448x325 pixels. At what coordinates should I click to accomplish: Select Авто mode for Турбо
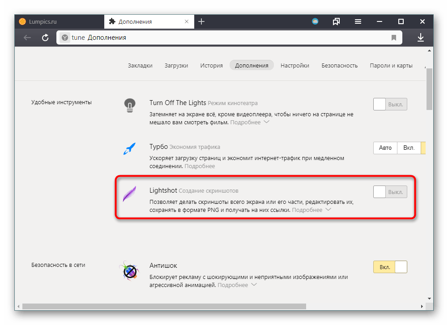[x=385, y=148]
